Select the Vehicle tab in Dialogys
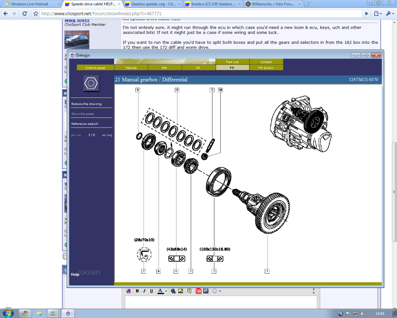The width and height of the screenshot is (397, 318). (131, 68)
